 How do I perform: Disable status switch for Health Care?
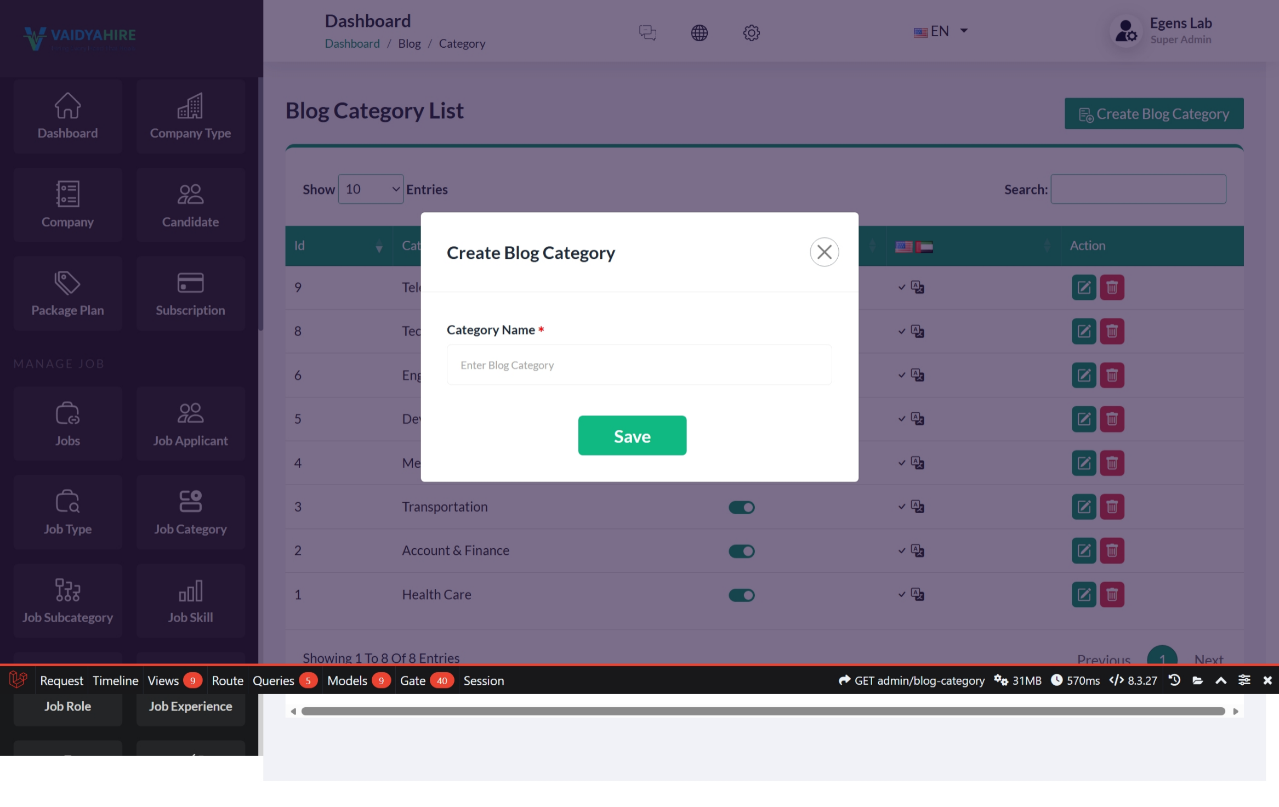[741, 595]
